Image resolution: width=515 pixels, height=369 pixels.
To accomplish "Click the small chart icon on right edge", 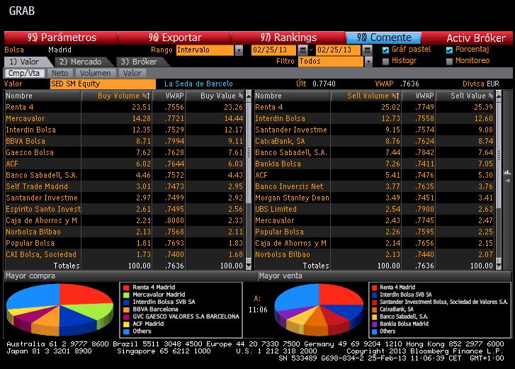I will point(508,172).
